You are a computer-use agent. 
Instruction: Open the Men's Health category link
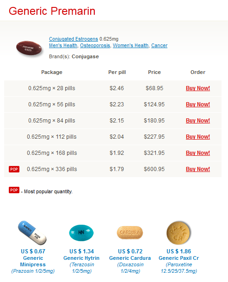[63, 45]
